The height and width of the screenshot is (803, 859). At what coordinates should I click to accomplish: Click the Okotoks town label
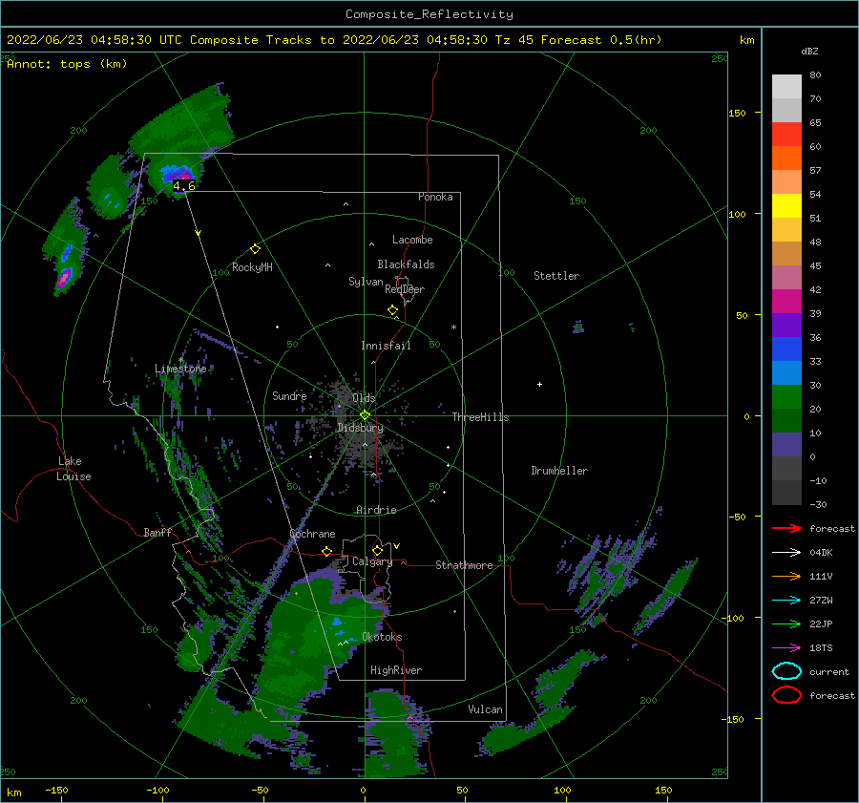[382, 637]
